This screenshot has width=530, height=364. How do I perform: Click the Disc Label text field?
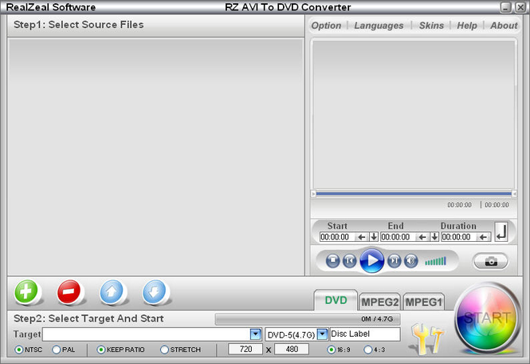click(365, 334)
